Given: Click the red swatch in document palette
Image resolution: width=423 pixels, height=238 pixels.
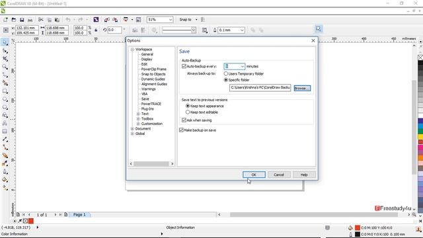Looking at the screenshot, I should [x=31, y=221].
